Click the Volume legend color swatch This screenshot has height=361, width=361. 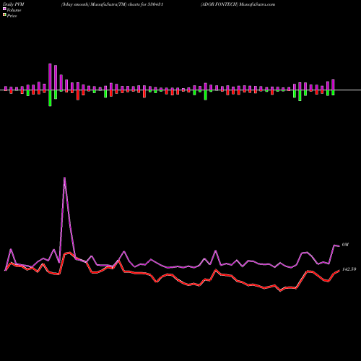[x=4, y=9]
